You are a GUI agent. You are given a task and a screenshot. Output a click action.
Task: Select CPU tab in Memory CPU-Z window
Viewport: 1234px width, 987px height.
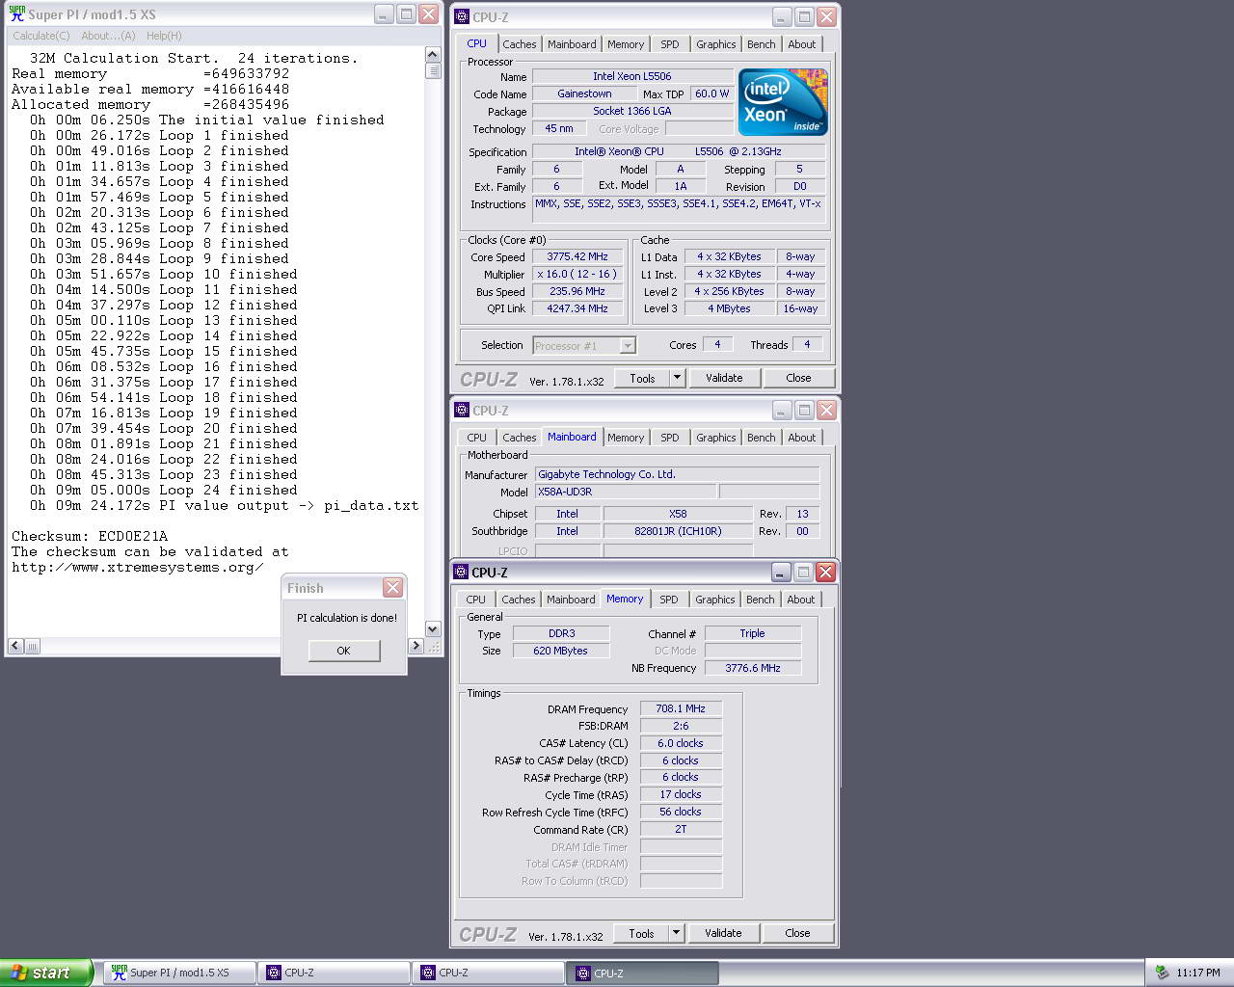click(476, 600)
